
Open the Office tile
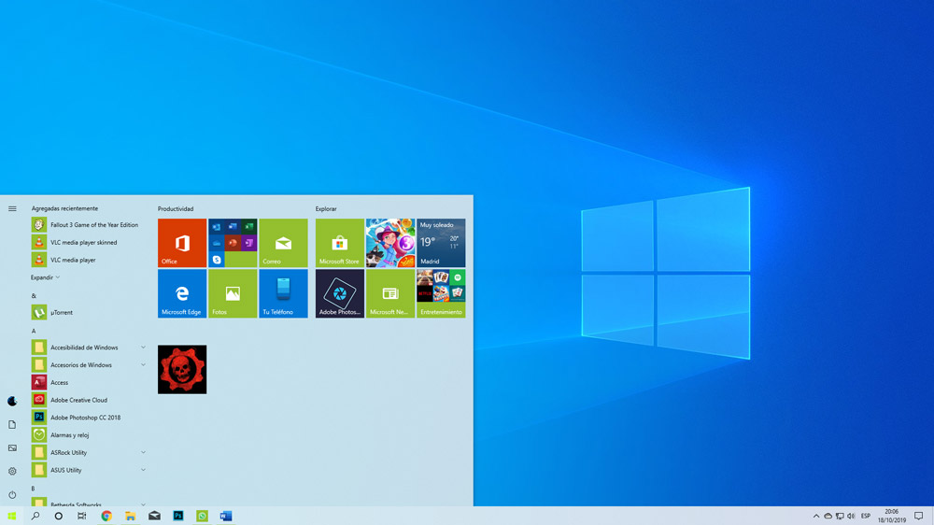(182, 243)
